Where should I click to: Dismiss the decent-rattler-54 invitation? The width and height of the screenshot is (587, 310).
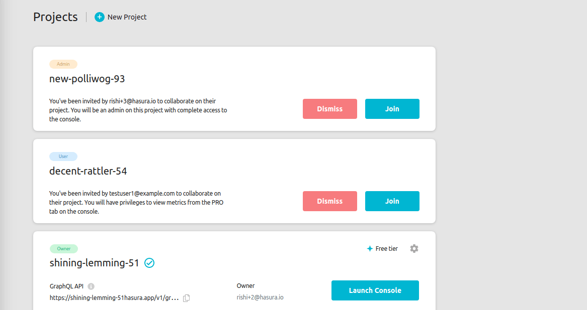pos(329,201)
